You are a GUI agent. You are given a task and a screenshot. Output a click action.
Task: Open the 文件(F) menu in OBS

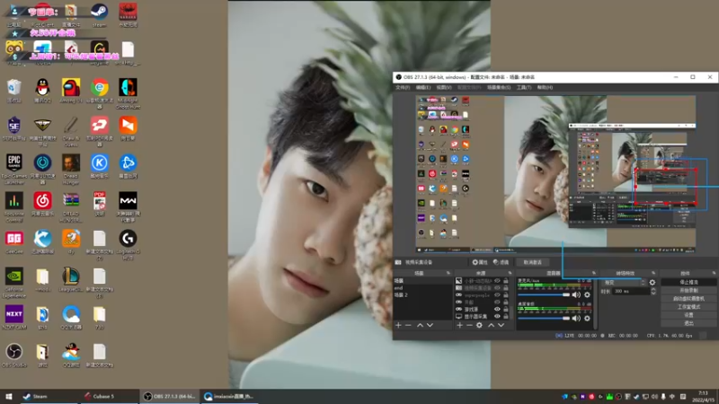(x=402, y=87)
